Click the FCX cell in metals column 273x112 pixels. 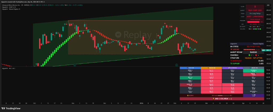tap(211, 81)
